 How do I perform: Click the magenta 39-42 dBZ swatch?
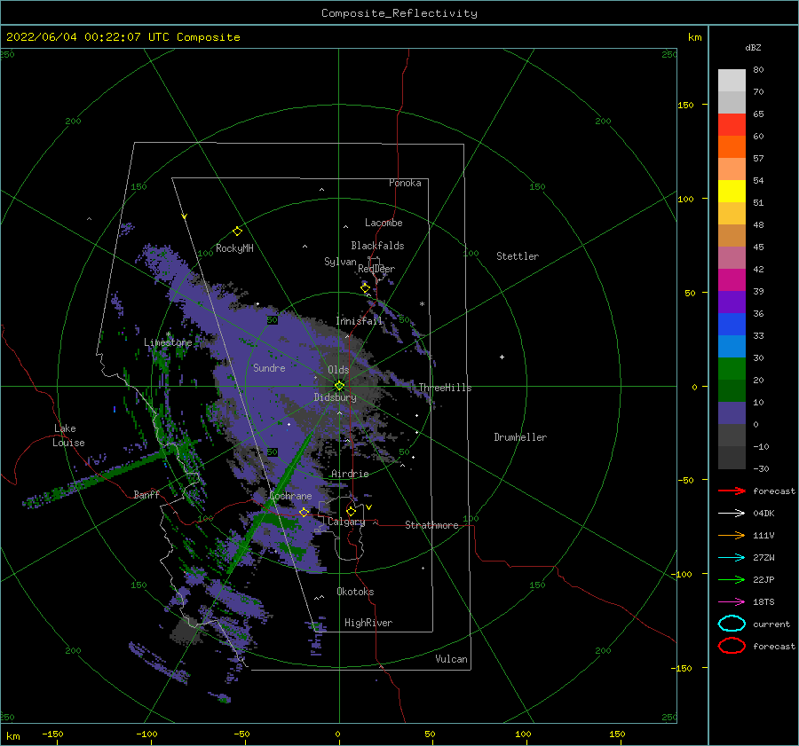(x=732, y=280)
